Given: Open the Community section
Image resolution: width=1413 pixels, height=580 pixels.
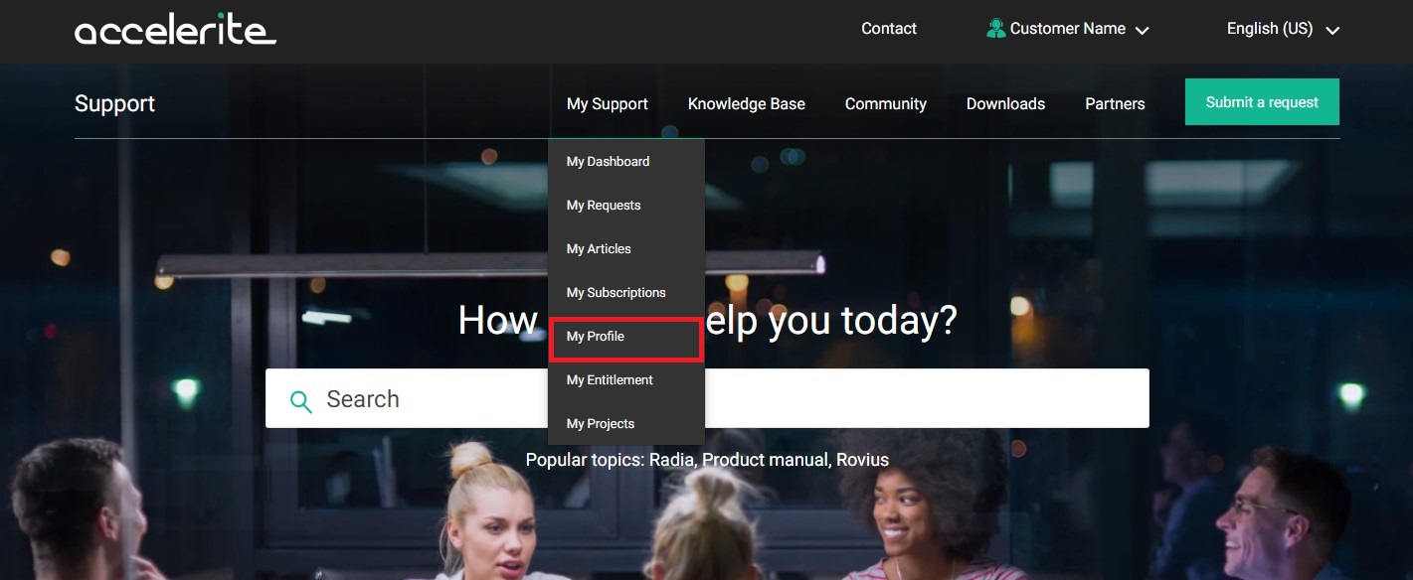Looking at the screenshot, I should click(x=886, y=103).
